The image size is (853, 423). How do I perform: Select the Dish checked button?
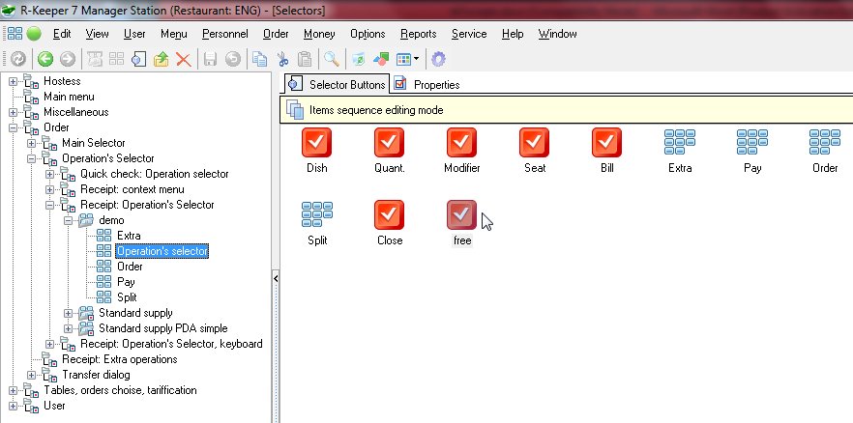(316, 142)
